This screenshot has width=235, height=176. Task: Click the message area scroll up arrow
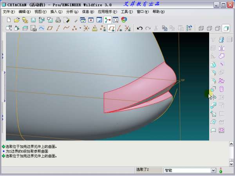pos(231,144)
